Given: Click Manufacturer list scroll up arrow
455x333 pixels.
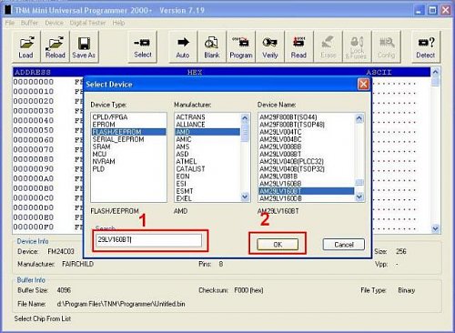Looking at the screenshot, I should click(x=245, y=118).
